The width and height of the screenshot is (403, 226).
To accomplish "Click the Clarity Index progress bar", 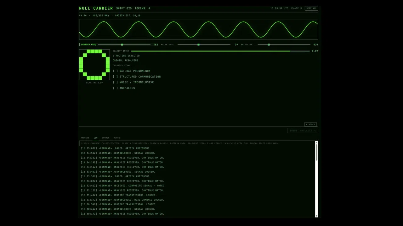I will (220, 51).
